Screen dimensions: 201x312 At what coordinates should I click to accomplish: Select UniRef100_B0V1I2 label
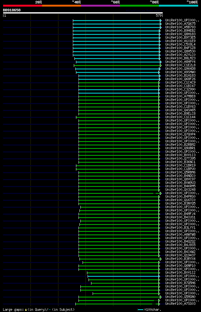pyautogui.click(x=180, y=273)
